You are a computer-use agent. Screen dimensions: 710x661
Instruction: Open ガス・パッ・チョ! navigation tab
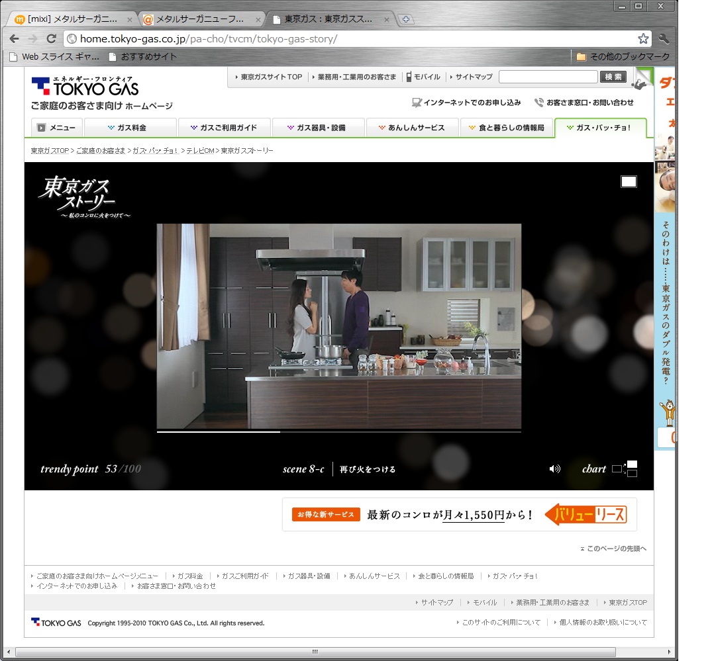pos(601,128)
